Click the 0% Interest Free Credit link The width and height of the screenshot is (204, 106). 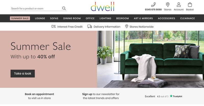[67, 27]
